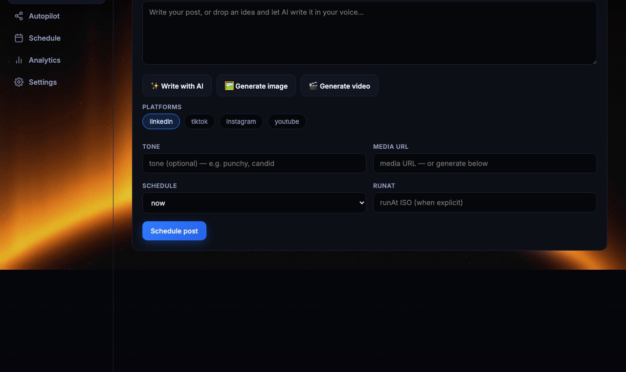Toggle the youtube platform chip
626x372 pixels.
[287, 121]
